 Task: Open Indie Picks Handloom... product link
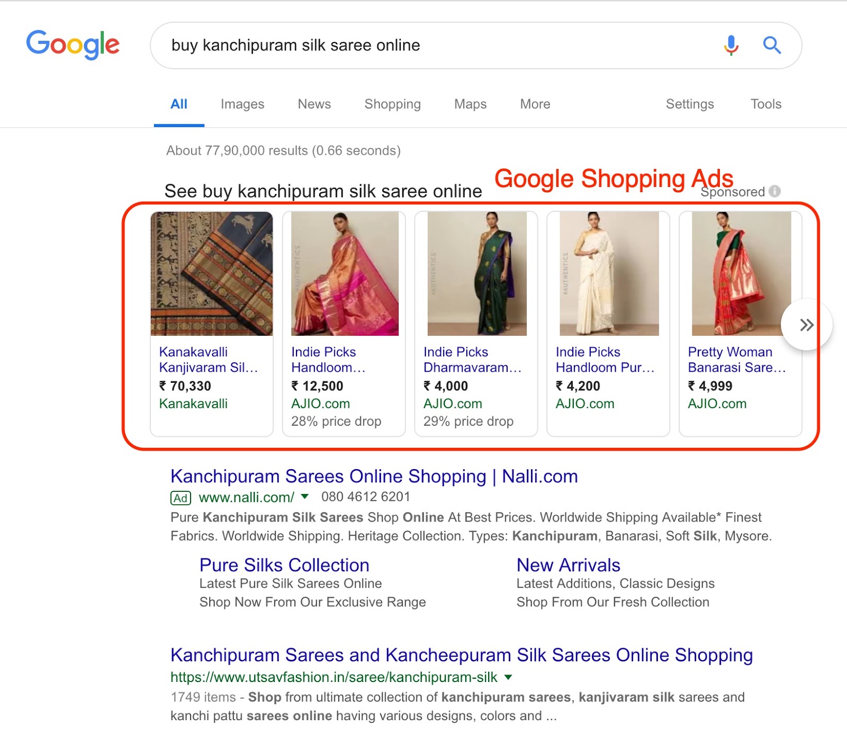(x=328, y=360)
